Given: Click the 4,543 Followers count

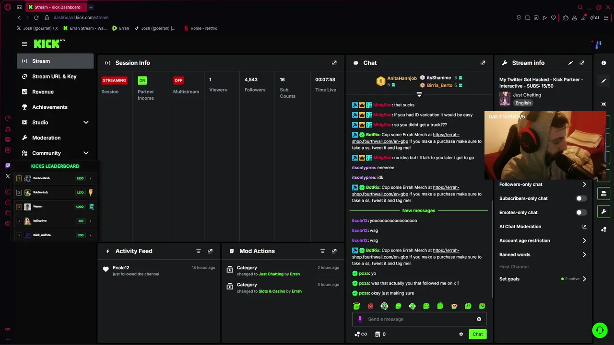Looking at the screenshot, I should [251, 80].
